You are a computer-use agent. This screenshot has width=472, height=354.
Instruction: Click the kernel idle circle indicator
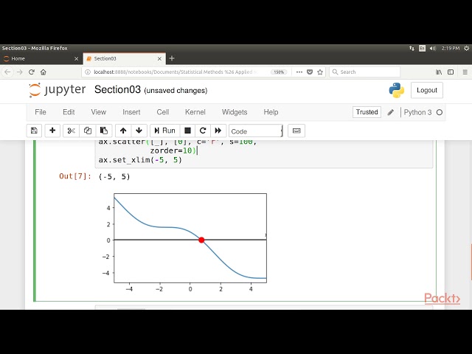(440, 112)
